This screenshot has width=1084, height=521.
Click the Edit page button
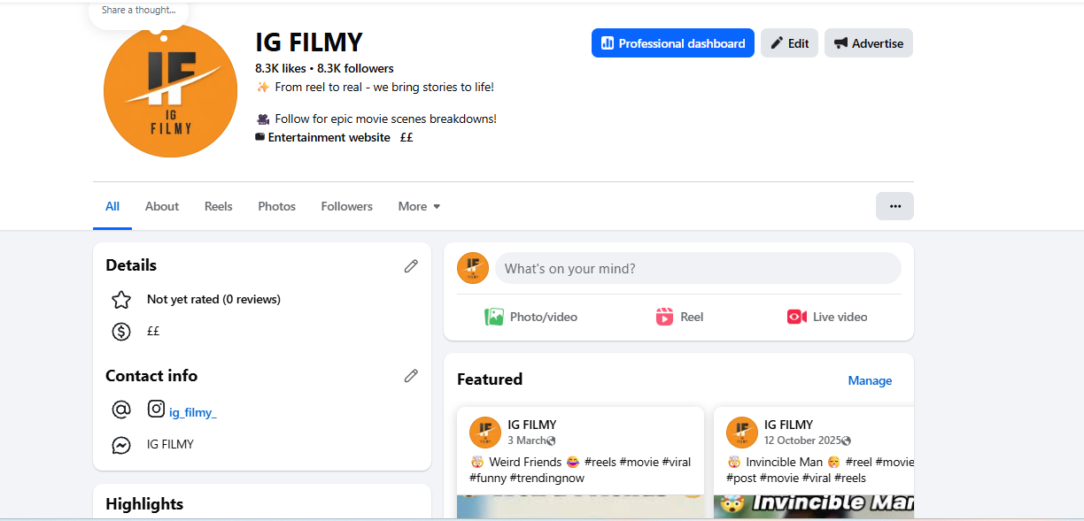789,43
